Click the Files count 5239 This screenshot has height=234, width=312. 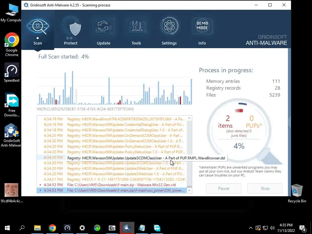275,95
